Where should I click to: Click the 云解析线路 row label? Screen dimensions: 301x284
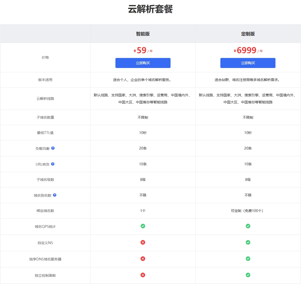click(x=45, y=99)
